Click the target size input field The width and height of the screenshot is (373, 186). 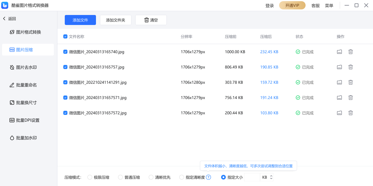[x=252, y=177]
